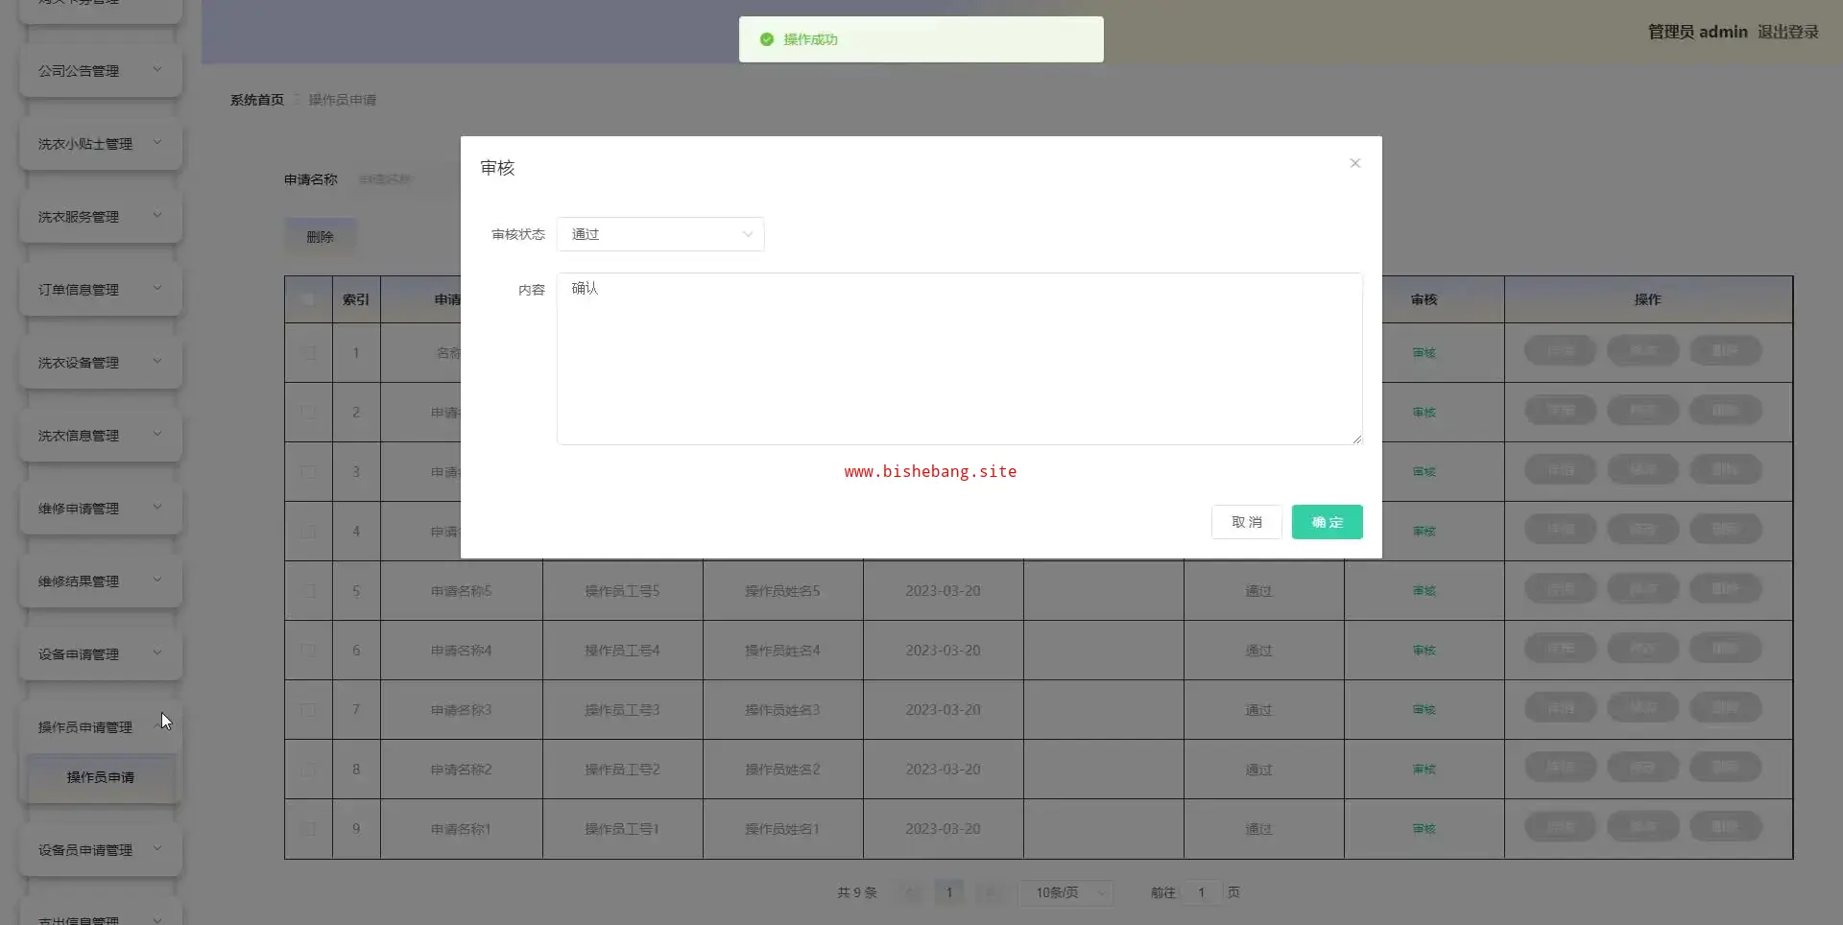
Task: Click the 操作员工号2 cell
Action: click(622, 770)
